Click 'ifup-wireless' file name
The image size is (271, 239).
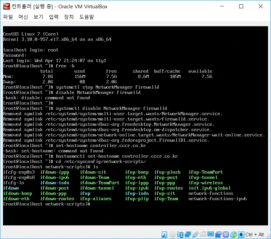(205, 183)
